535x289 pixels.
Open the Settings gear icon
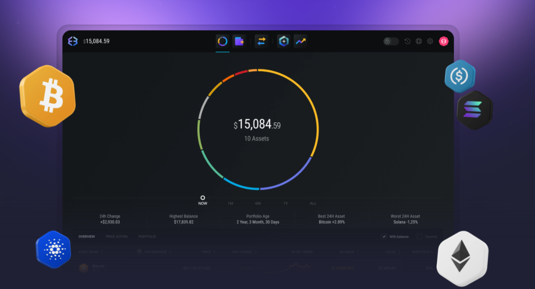(430, 41)
